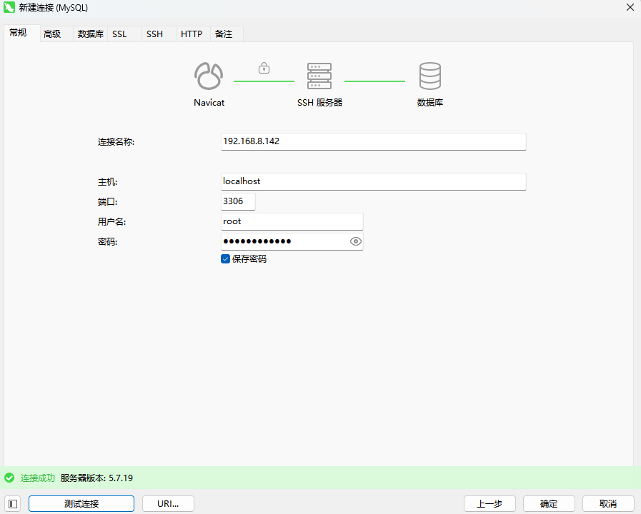Click the 服务器版本: 5.7.19 status text
641x514 pixels.
[97, 478]
